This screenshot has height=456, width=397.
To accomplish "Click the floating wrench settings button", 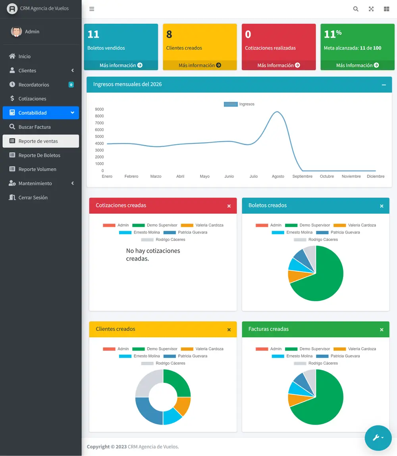I will coord(378,438).
